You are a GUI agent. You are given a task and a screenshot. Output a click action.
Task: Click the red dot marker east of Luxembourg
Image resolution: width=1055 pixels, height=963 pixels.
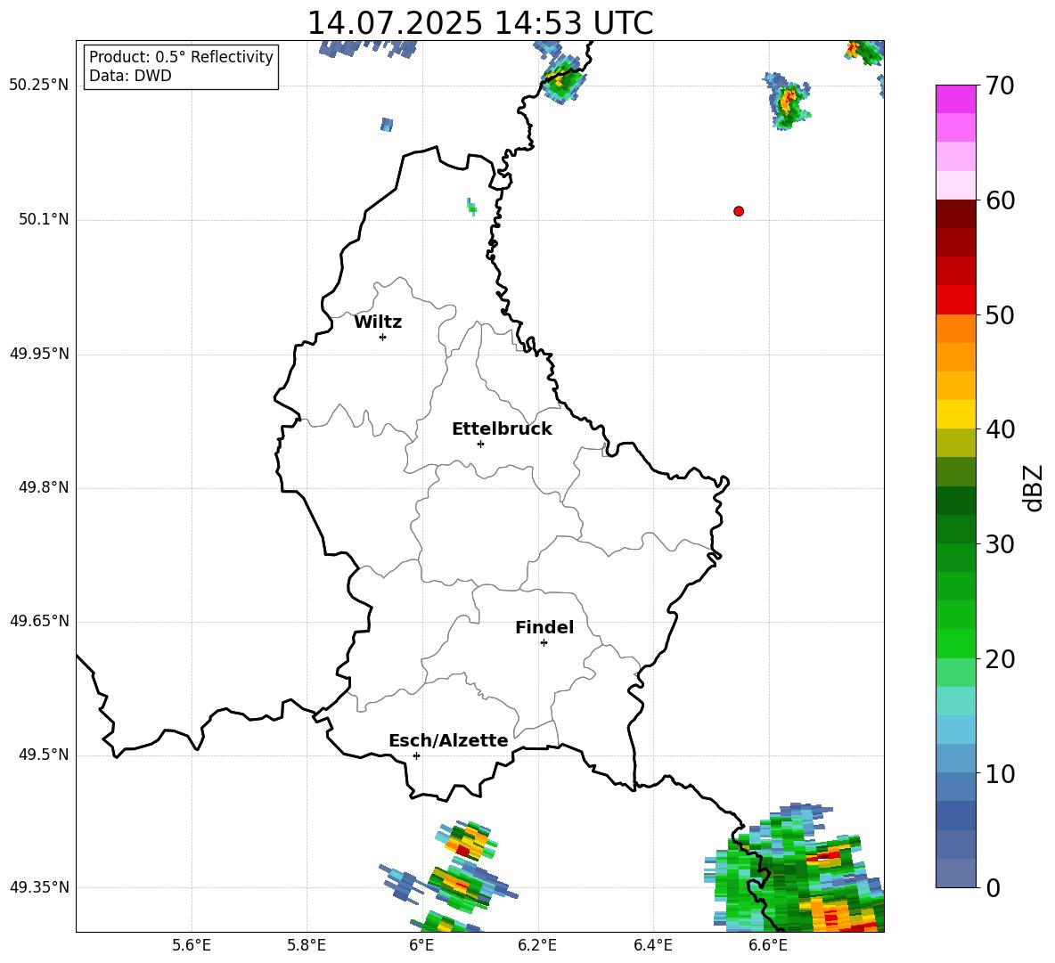[x=739, y=211]
